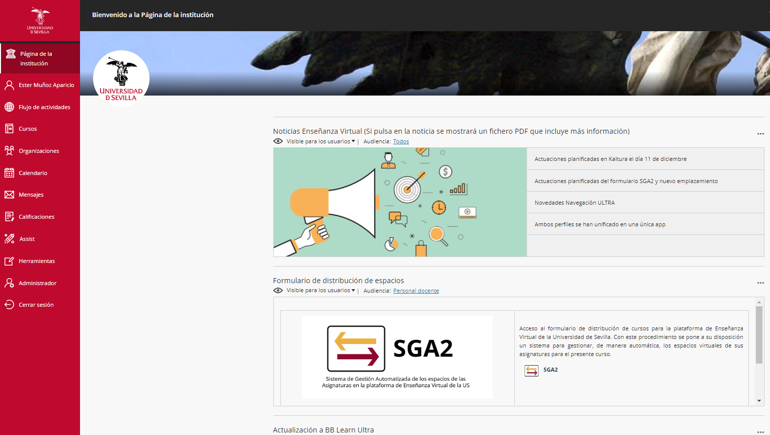770x435 pixels.
Task: Click the SGA2 frame scroll-up arrow
Action: (759, 302)
